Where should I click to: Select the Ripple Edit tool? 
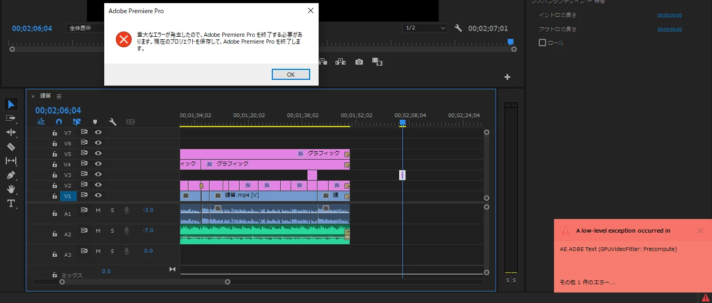coord(11,132)
